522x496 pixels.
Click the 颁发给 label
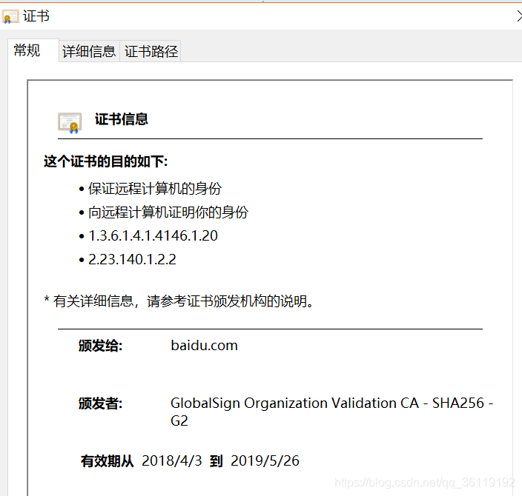tap(101, 346)
